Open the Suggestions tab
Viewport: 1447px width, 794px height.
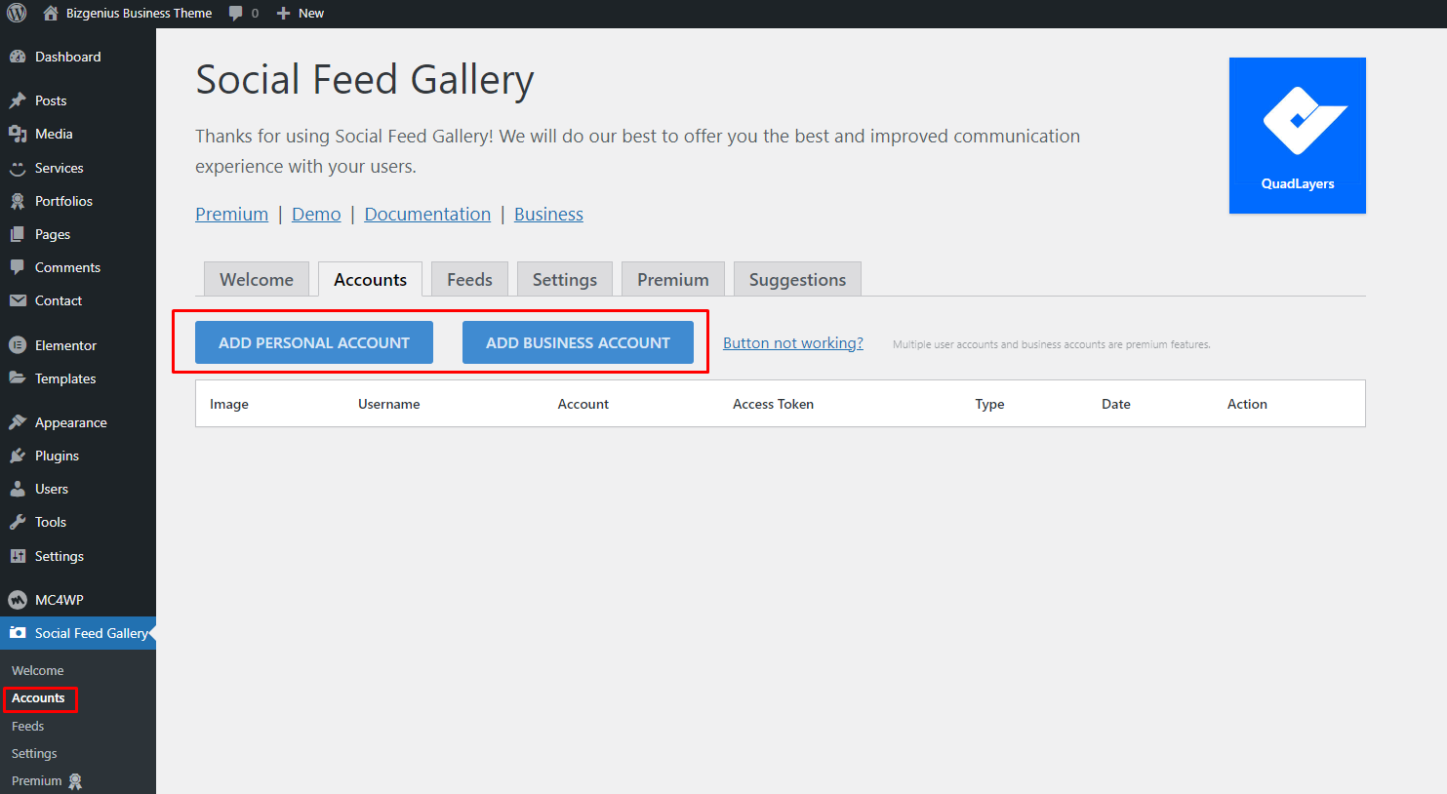797,279
